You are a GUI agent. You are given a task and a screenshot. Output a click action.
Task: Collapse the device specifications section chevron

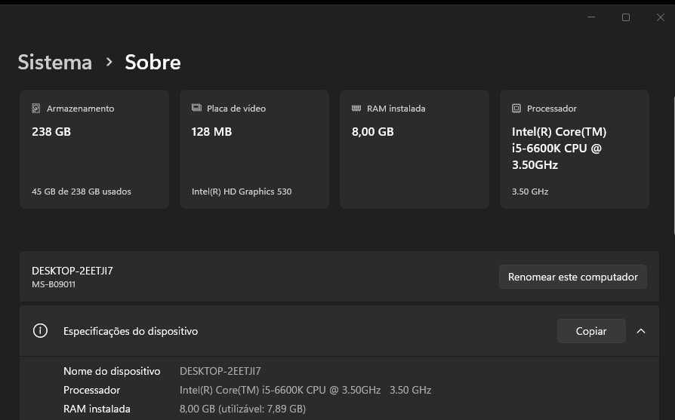(x=641, y=331)
